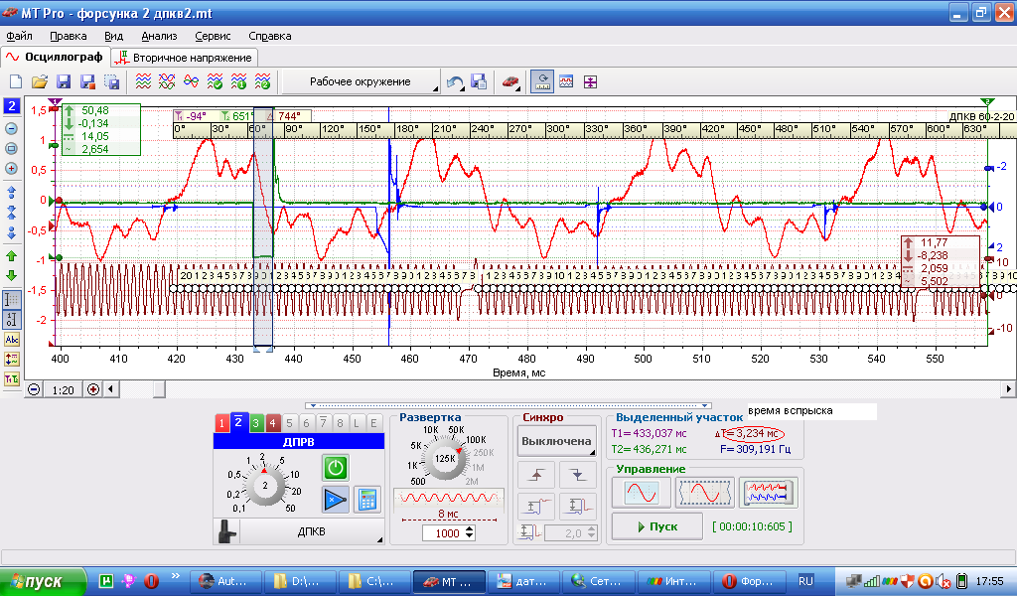Click the Пуск start button
1017x596 pixels.
click(657, 526)
